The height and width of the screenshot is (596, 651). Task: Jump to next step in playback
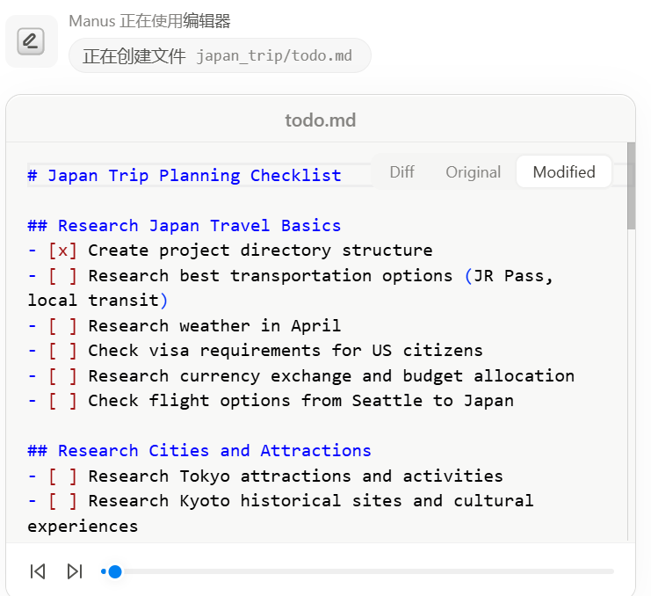point(75,571)
